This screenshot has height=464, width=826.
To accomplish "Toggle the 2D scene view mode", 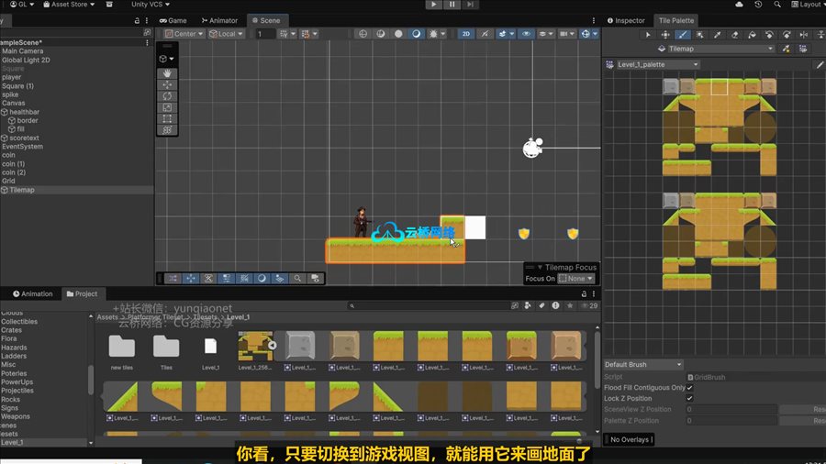I will pos(465,34).
